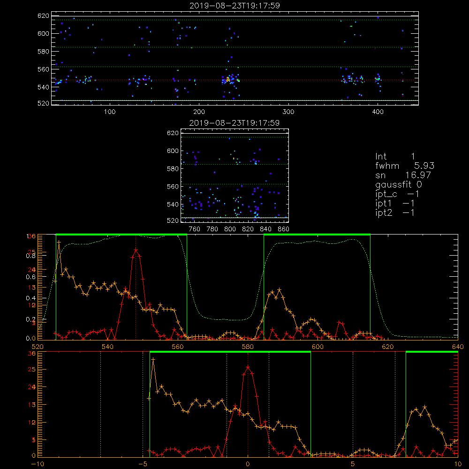The width and height of the screenshot is (469, 469).
Task: Click x-axis label 800 of the small image panel
Action: 230,229
